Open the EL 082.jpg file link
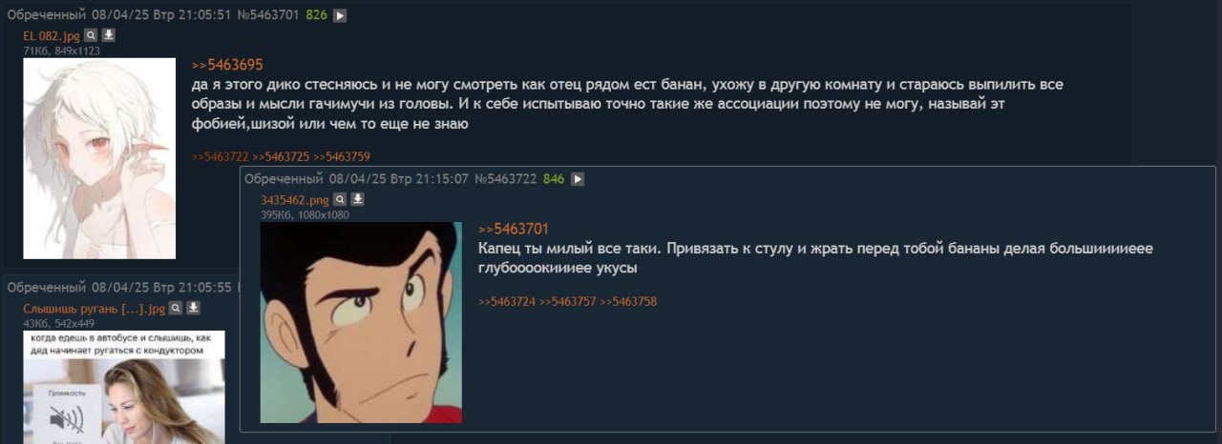 pyautogui.click(x=52, y=36)
